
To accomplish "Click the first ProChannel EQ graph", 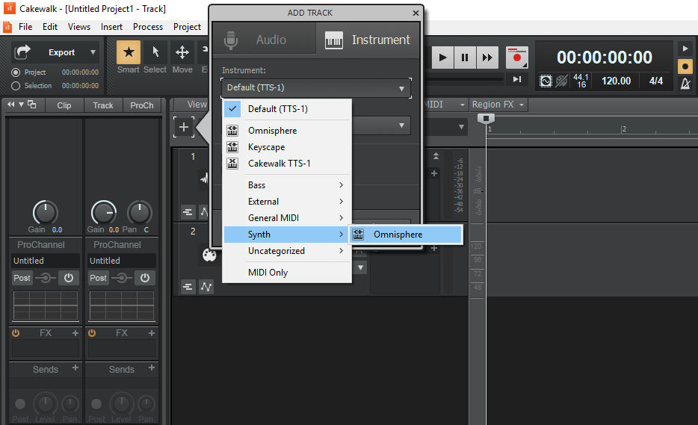I will click(46, 305).
